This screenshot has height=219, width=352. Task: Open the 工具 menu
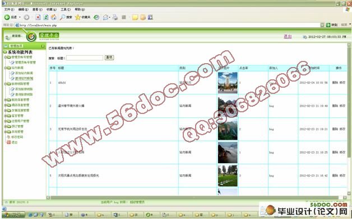click(66, 9)
